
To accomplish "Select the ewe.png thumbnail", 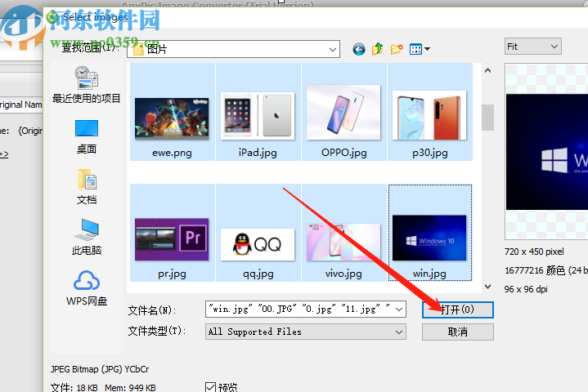I will click(172, 118).
